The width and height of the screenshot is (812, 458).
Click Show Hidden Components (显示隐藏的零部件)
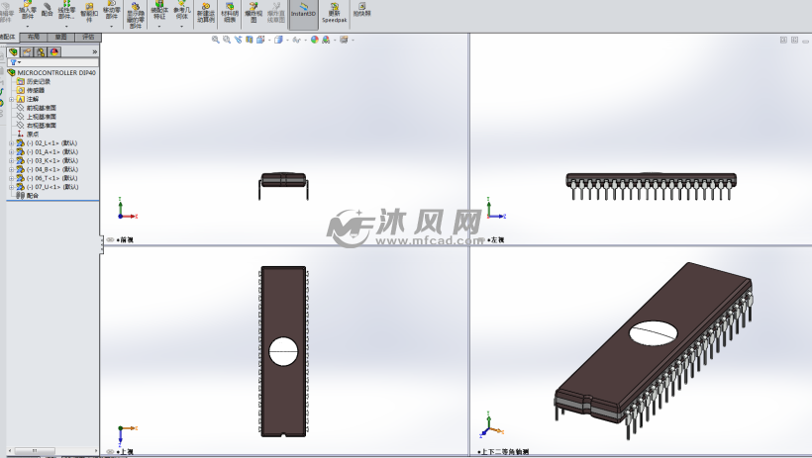pyautogui.click(x=135, y=16)
